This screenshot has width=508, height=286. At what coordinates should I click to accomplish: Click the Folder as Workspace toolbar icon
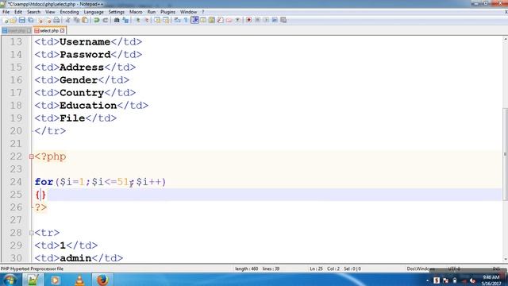tap(229, 20)
